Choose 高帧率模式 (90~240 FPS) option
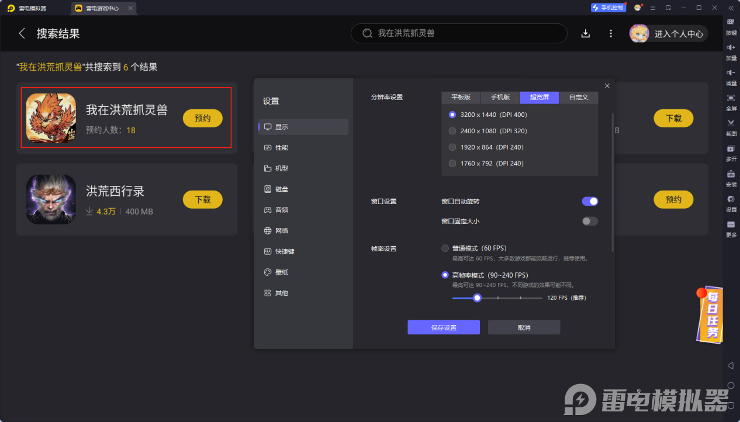740x422 pixels. tap(445, 275)
